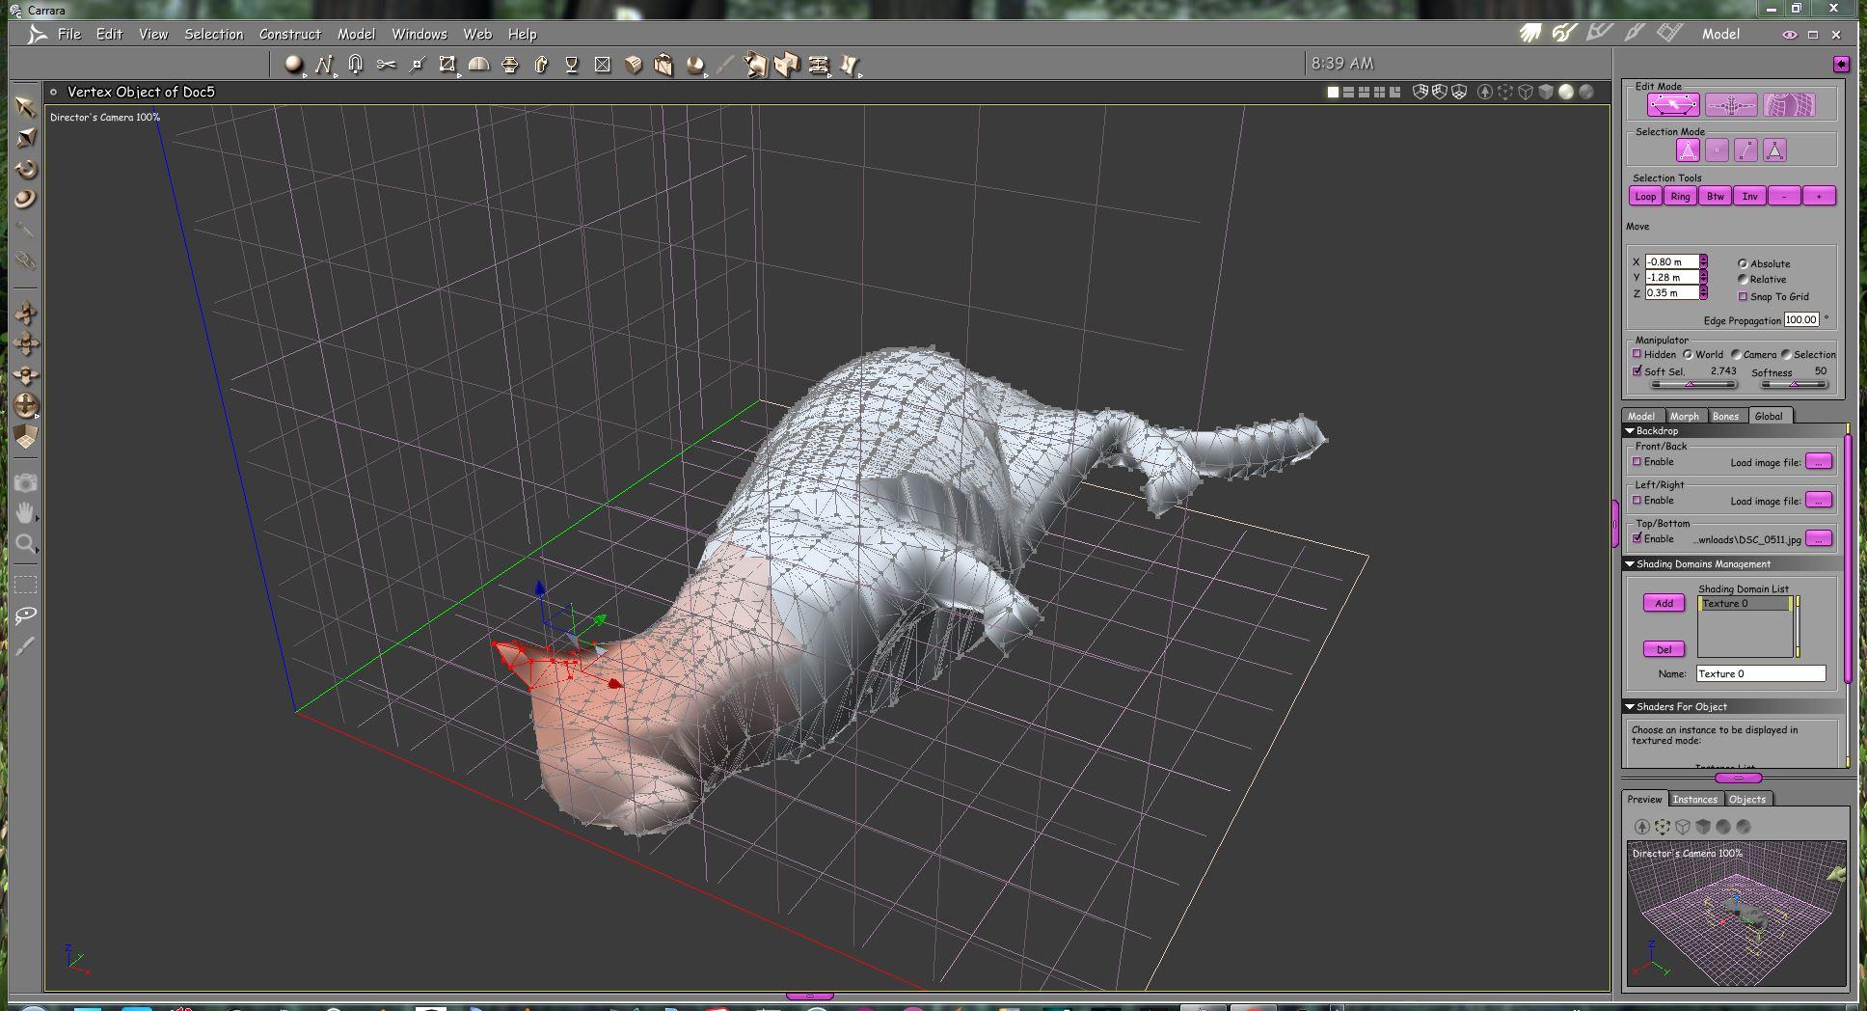Select the magnet tool in toolbar
Viewport: 1867px width, 1011px height.
355,65
